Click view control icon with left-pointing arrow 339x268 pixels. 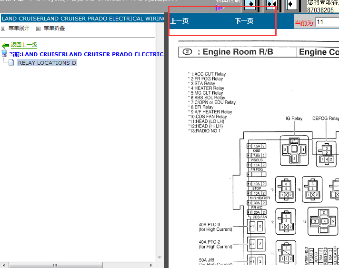point(292,4)
